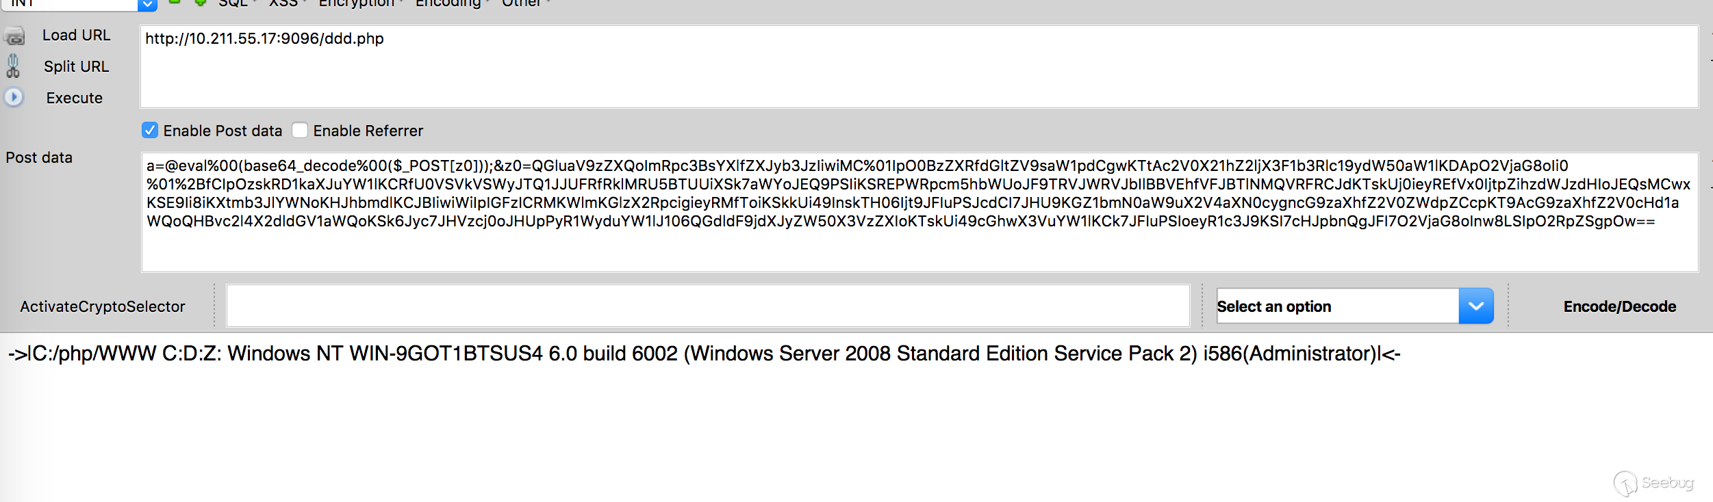Click the scissors icon beside Split URL
The image size is (1713, 502).
13,66
